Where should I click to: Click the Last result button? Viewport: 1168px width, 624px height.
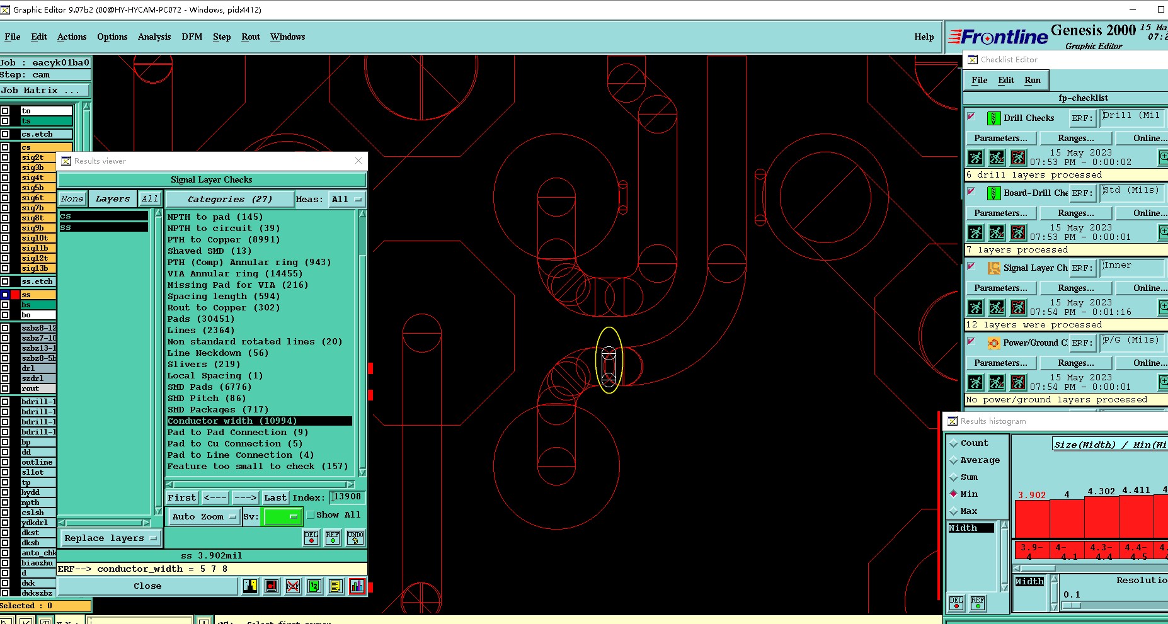pyautogui.click(x=275, y=498)
